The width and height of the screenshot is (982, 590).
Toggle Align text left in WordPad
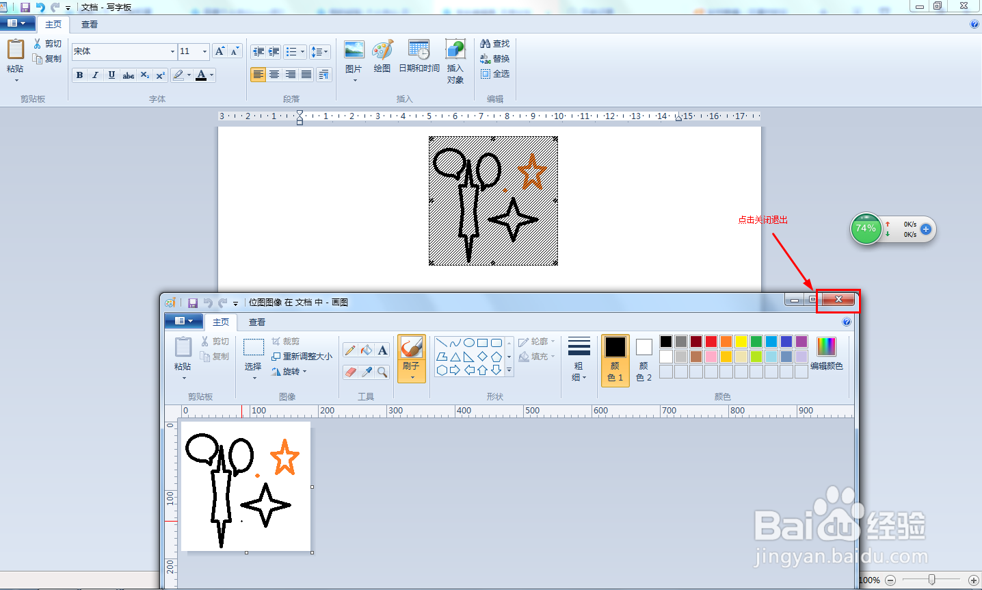(x=258, y=75)
